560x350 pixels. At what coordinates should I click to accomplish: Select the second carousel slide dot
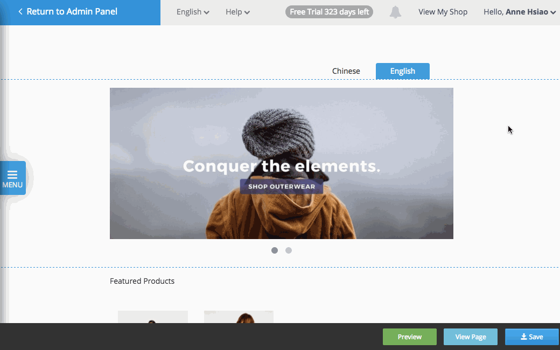(289, 250)
